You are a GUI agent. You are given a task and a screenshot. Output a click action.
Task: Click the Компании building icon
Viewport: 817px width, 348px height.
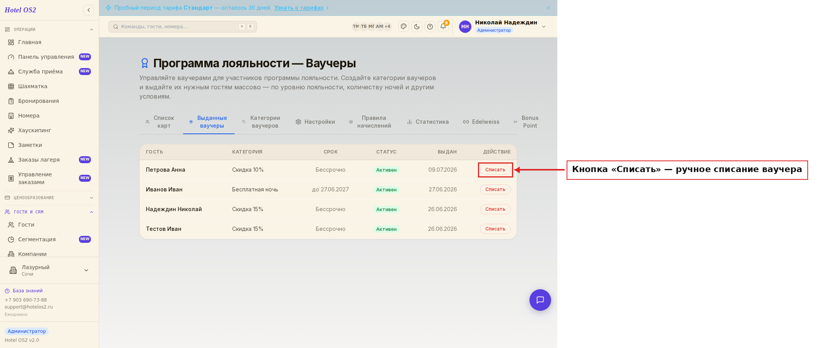pos(11,254)
